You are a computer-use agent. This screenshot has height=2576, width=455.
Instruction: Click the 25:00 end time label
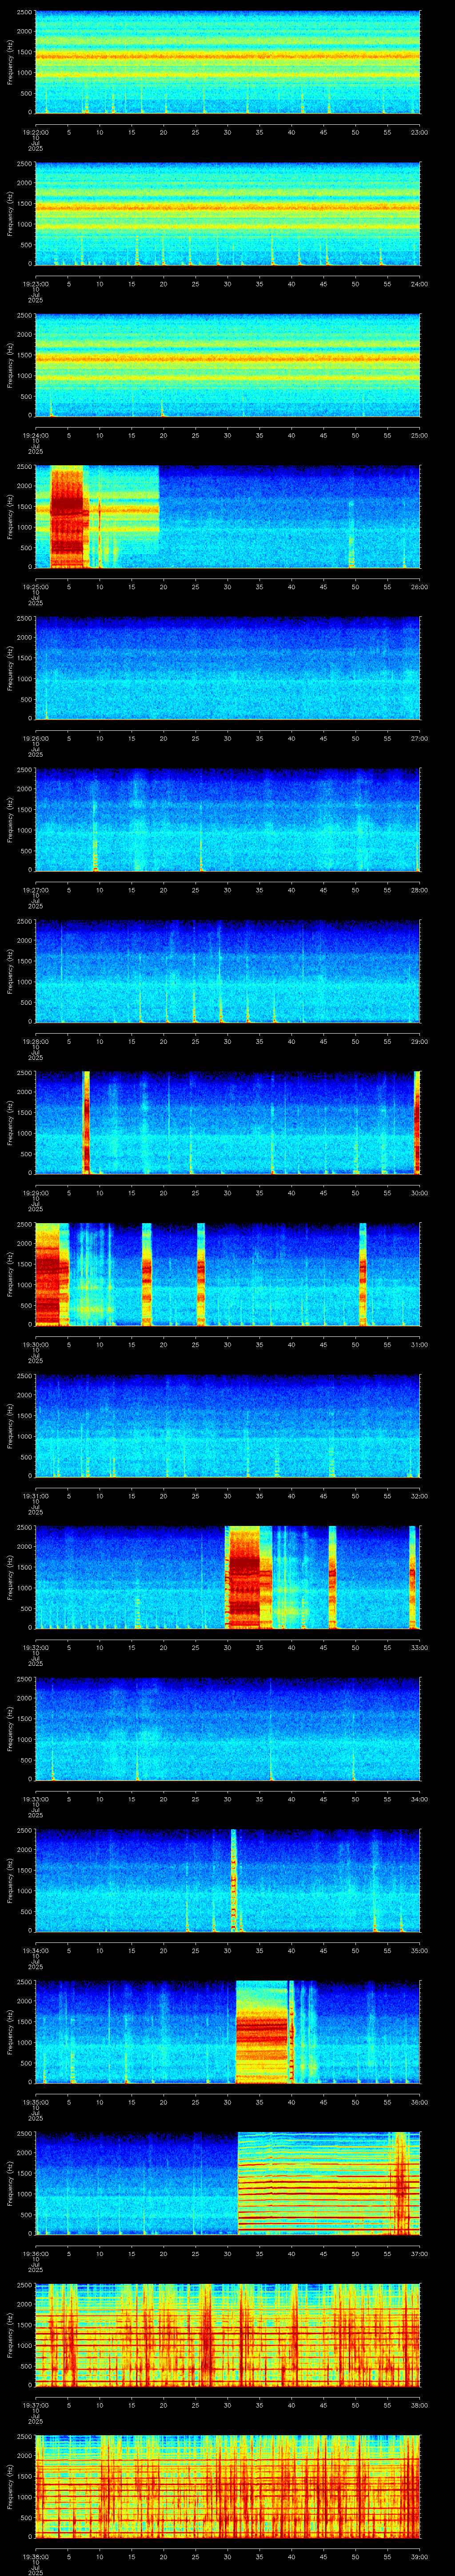point(419,435)
